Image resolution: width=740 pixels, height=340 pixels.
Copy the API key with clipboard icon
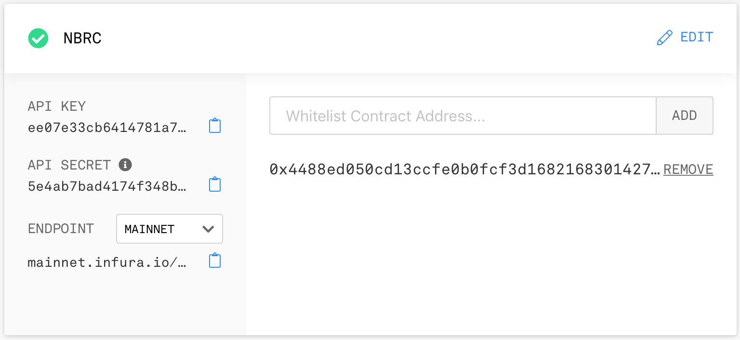tap(215, 126)
